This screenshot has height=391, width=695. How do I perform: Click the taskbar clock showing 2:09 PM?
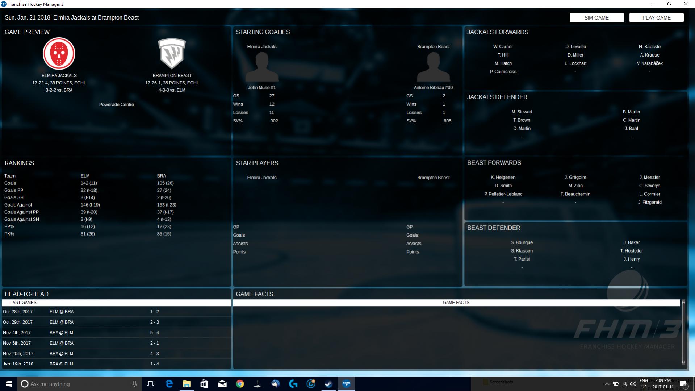(x=663, y=384)
